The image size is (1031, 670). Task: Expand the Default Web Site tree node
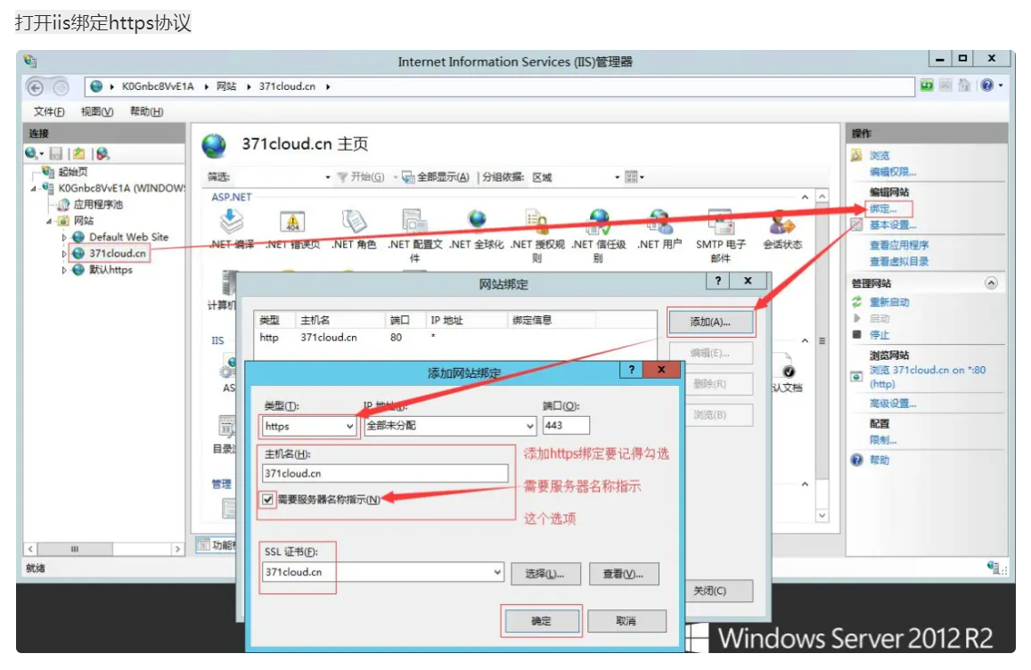64,237
